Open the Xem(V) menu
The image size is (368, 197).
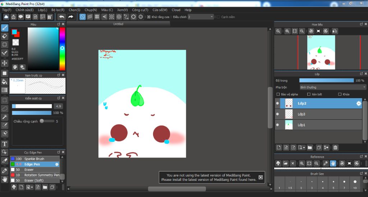point(123,10)
